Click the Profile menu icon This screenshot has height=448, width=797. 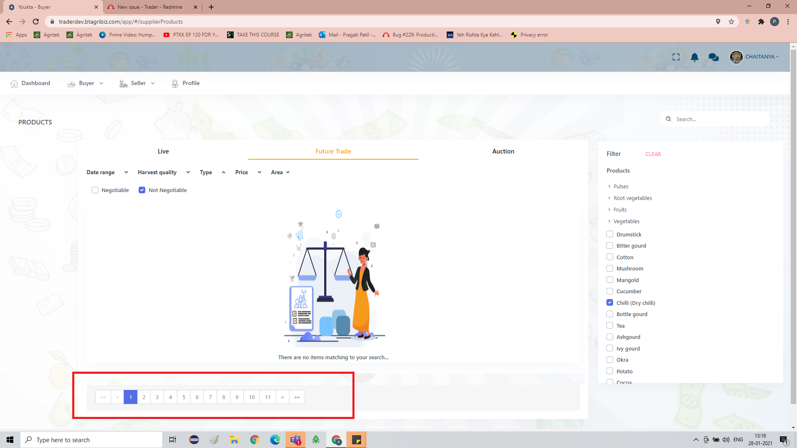point(175,83)
